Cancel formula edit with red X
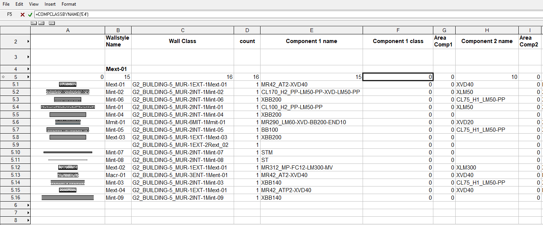This screenshot has width=543, height=225. click(x=23, y=14)
